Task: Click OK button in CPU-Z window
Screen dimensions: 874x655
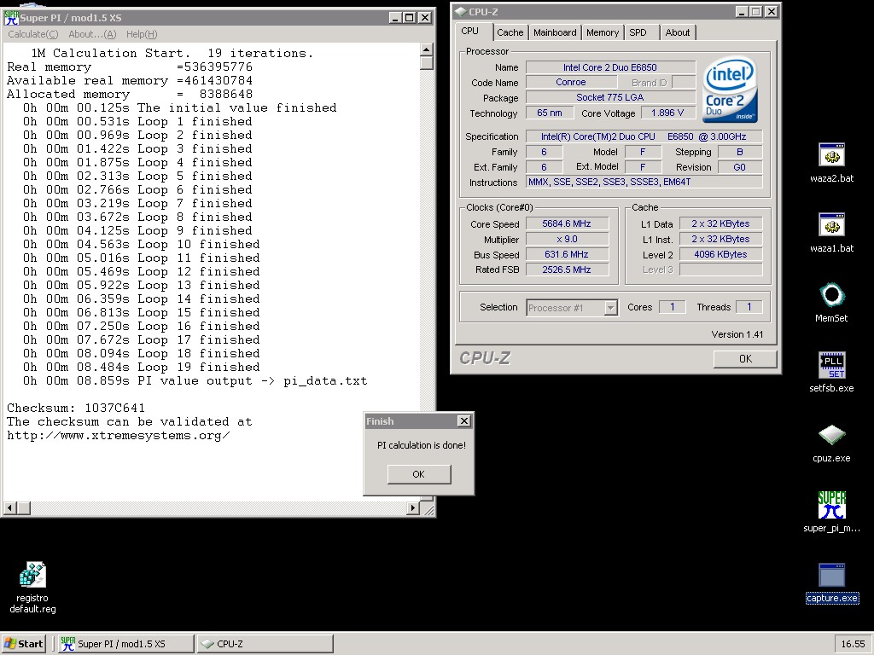Action: click(x=745, y=359)
